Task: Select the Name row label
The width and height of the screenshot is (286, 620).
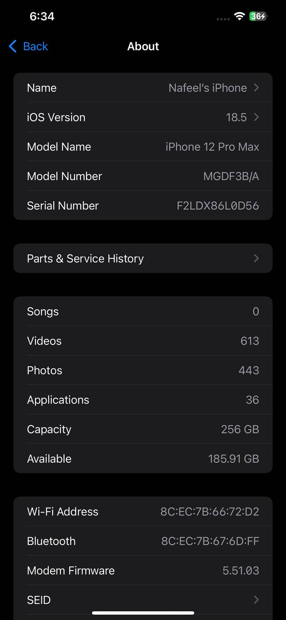Action: click(x=42, y=88)
